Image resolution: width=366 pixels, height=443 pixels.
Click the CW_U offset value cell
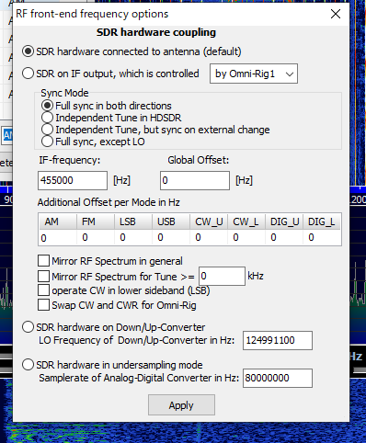(209, 237)
